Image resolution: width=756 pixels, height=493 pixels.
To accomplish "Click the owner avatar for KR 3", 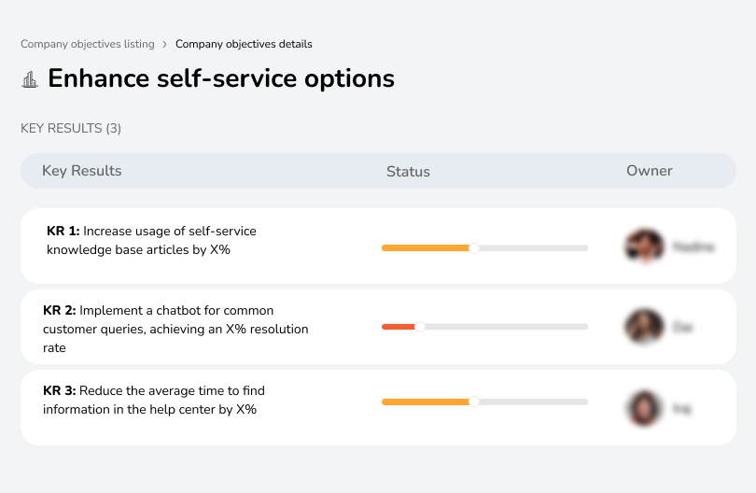I will pos(643,408).
